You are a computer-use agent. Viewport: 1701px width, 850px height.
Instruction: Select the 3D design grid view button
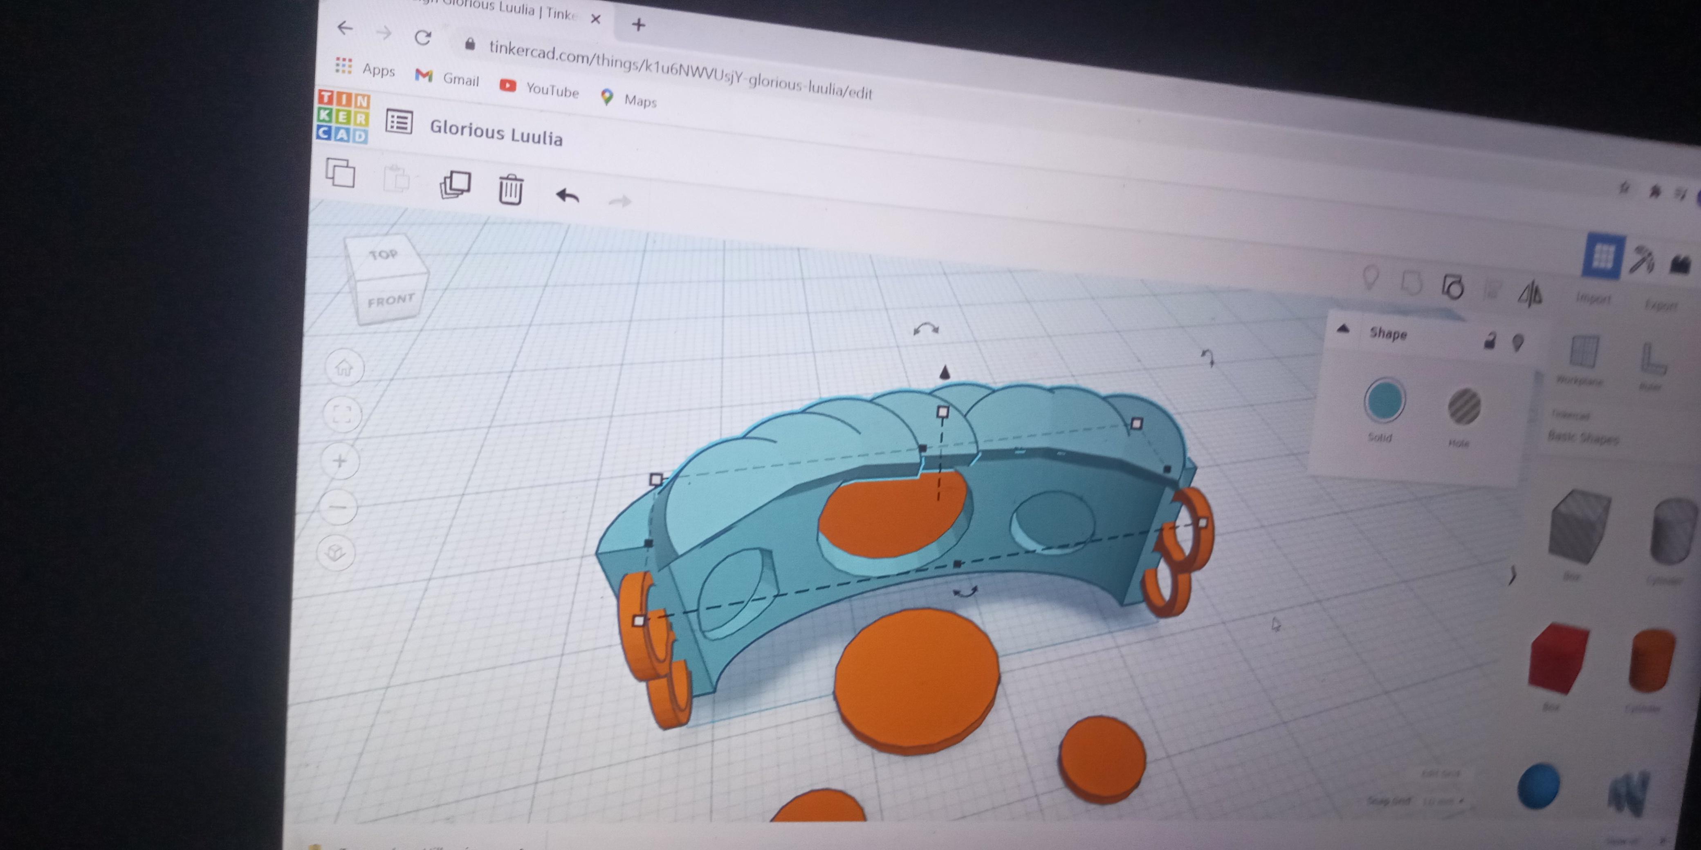tap(1602, 255)
